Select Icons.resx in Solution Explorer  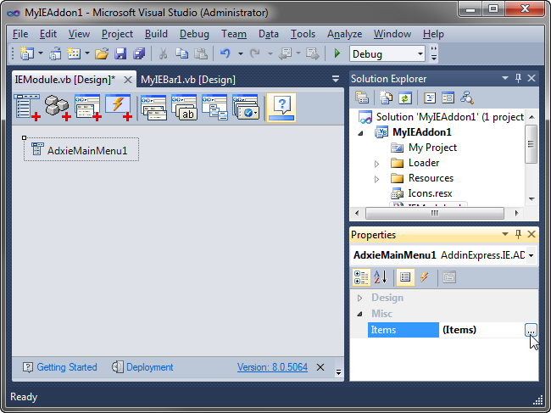[430, 193]
